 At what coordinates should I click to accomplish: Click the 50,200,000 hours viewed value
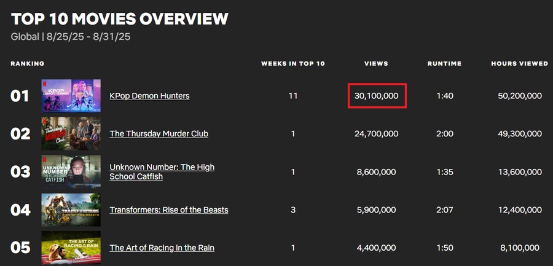point(520,96)
